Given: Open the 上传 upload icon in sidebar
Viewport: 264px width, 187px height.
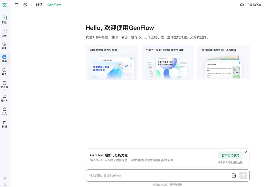Looking at the screenshot, I should [x=4, y=31].
